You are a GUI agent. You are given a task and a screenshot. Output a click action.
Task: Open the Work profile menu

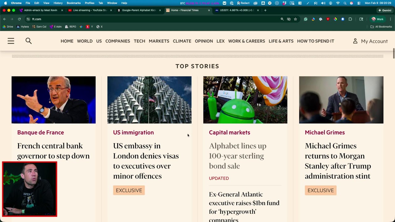377,19
